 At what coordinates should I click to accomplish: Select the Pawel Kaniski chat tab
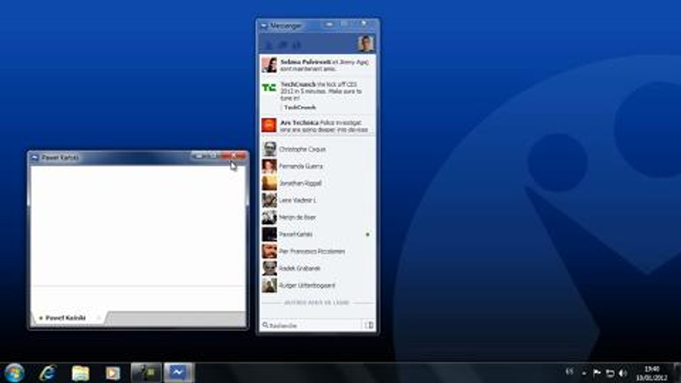click(69, 318)
